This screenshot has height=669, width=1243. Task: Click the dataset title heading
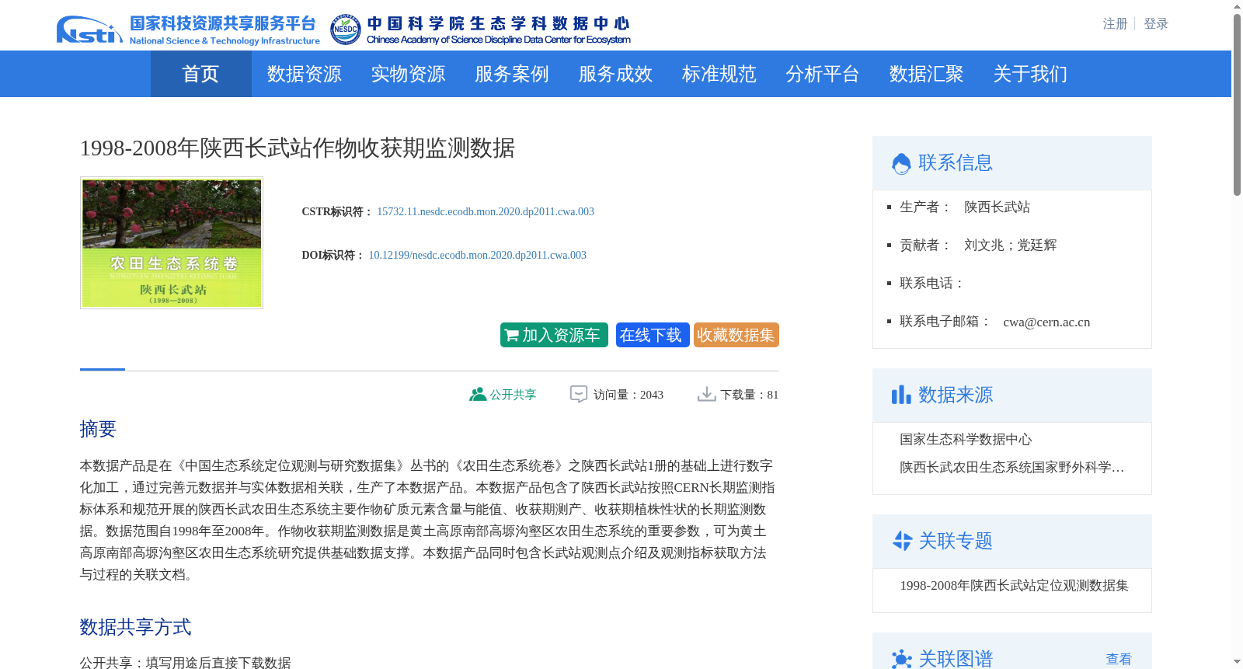[x=298, y=148]
